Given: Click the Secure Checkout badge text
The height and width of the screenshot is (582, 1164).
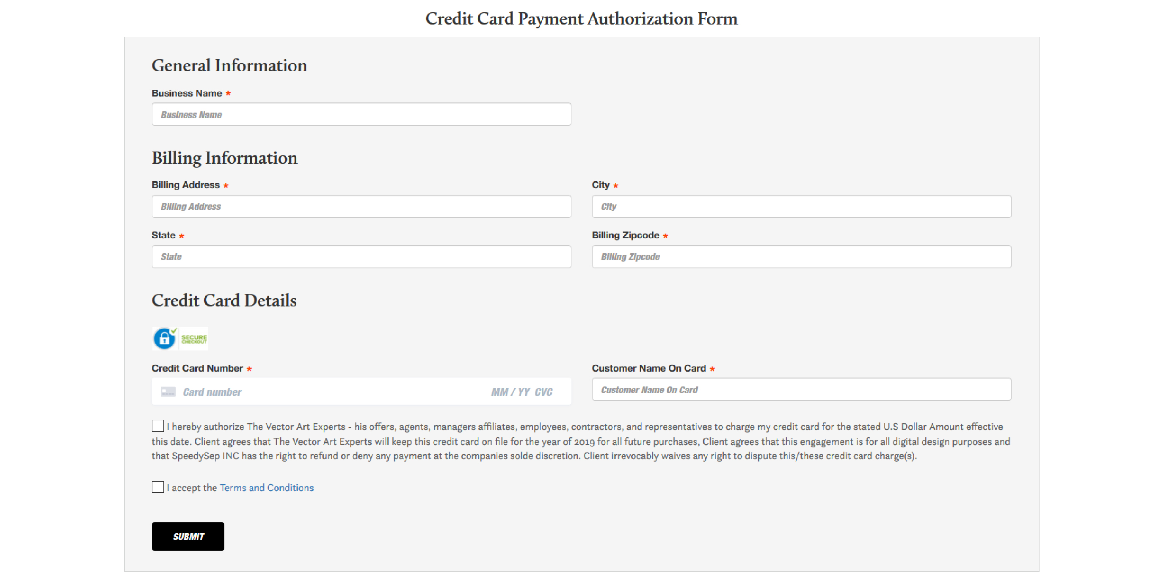Looking at the screenshot, I should 194,339.
